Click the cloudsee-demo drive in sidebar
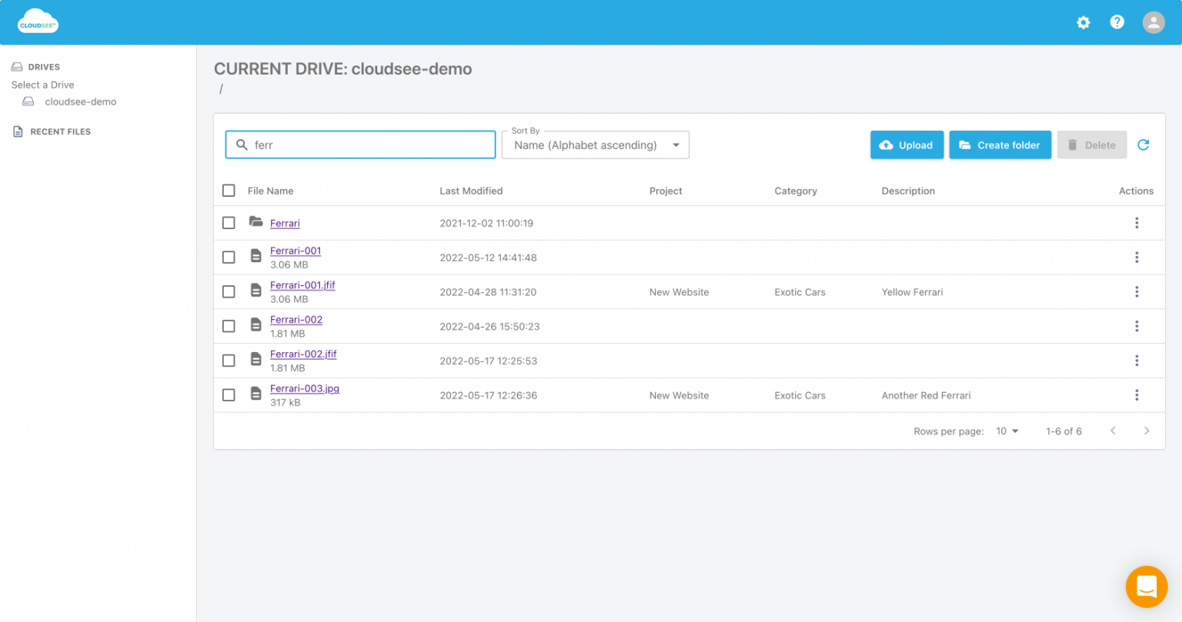This screenshot has height=622, width=1182. 80,101
